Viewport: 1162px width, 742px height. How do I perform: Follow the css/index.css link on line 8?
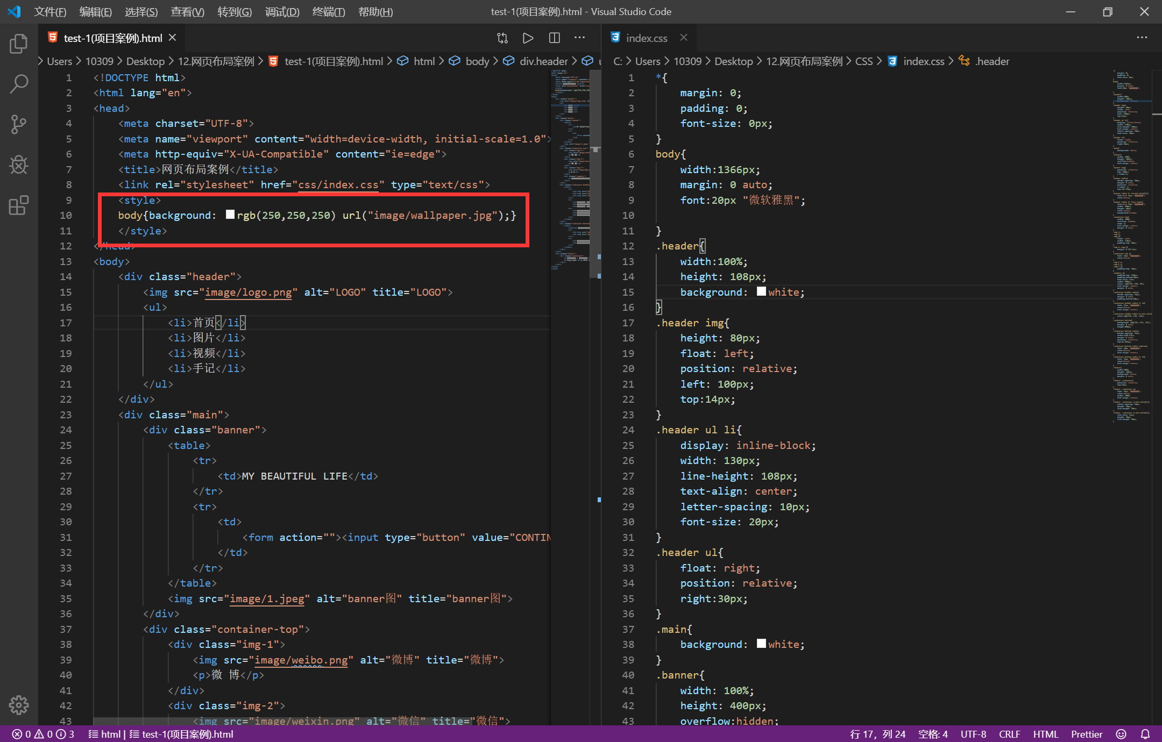pos(338,184)
